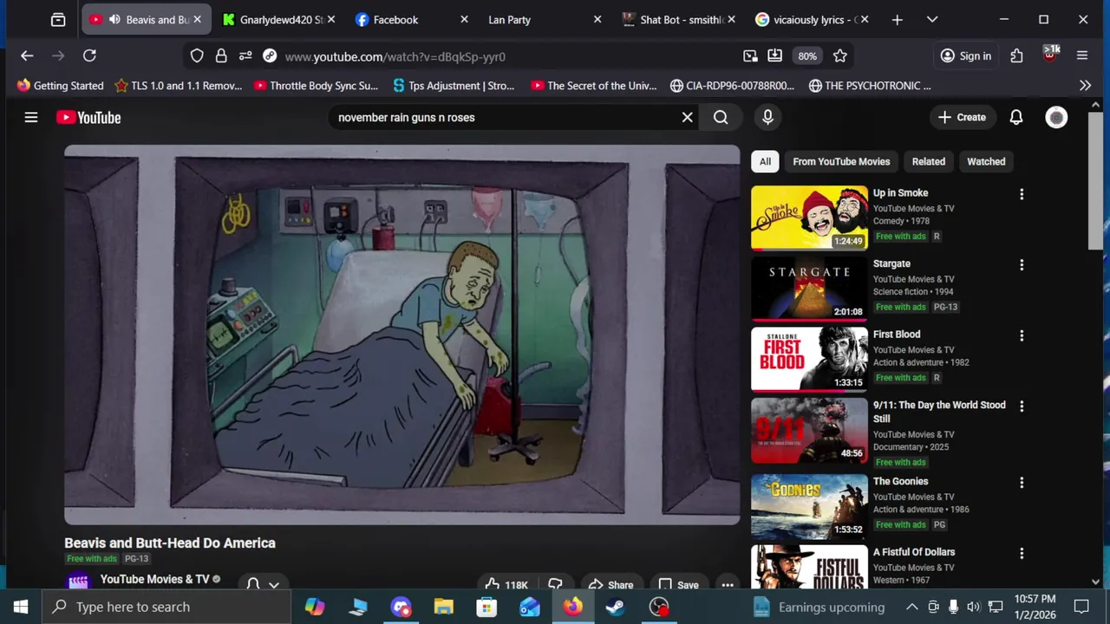Open a new browser tab
This screenshot has width=1110, height=624.
click(x=897, y=19)
